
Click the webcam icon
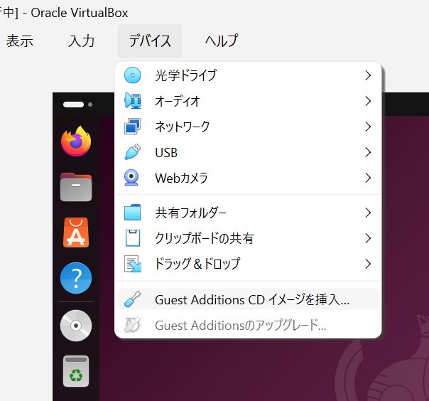click(131, 178)
